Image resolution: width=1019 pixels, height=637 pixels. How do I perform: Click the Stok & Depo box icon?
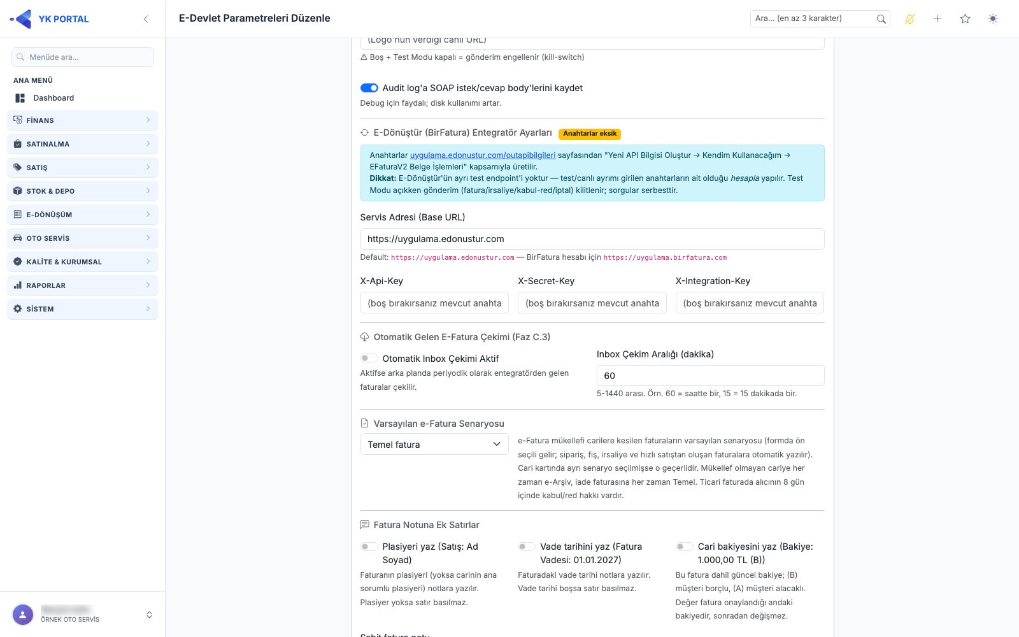click(x=18, y=191)
